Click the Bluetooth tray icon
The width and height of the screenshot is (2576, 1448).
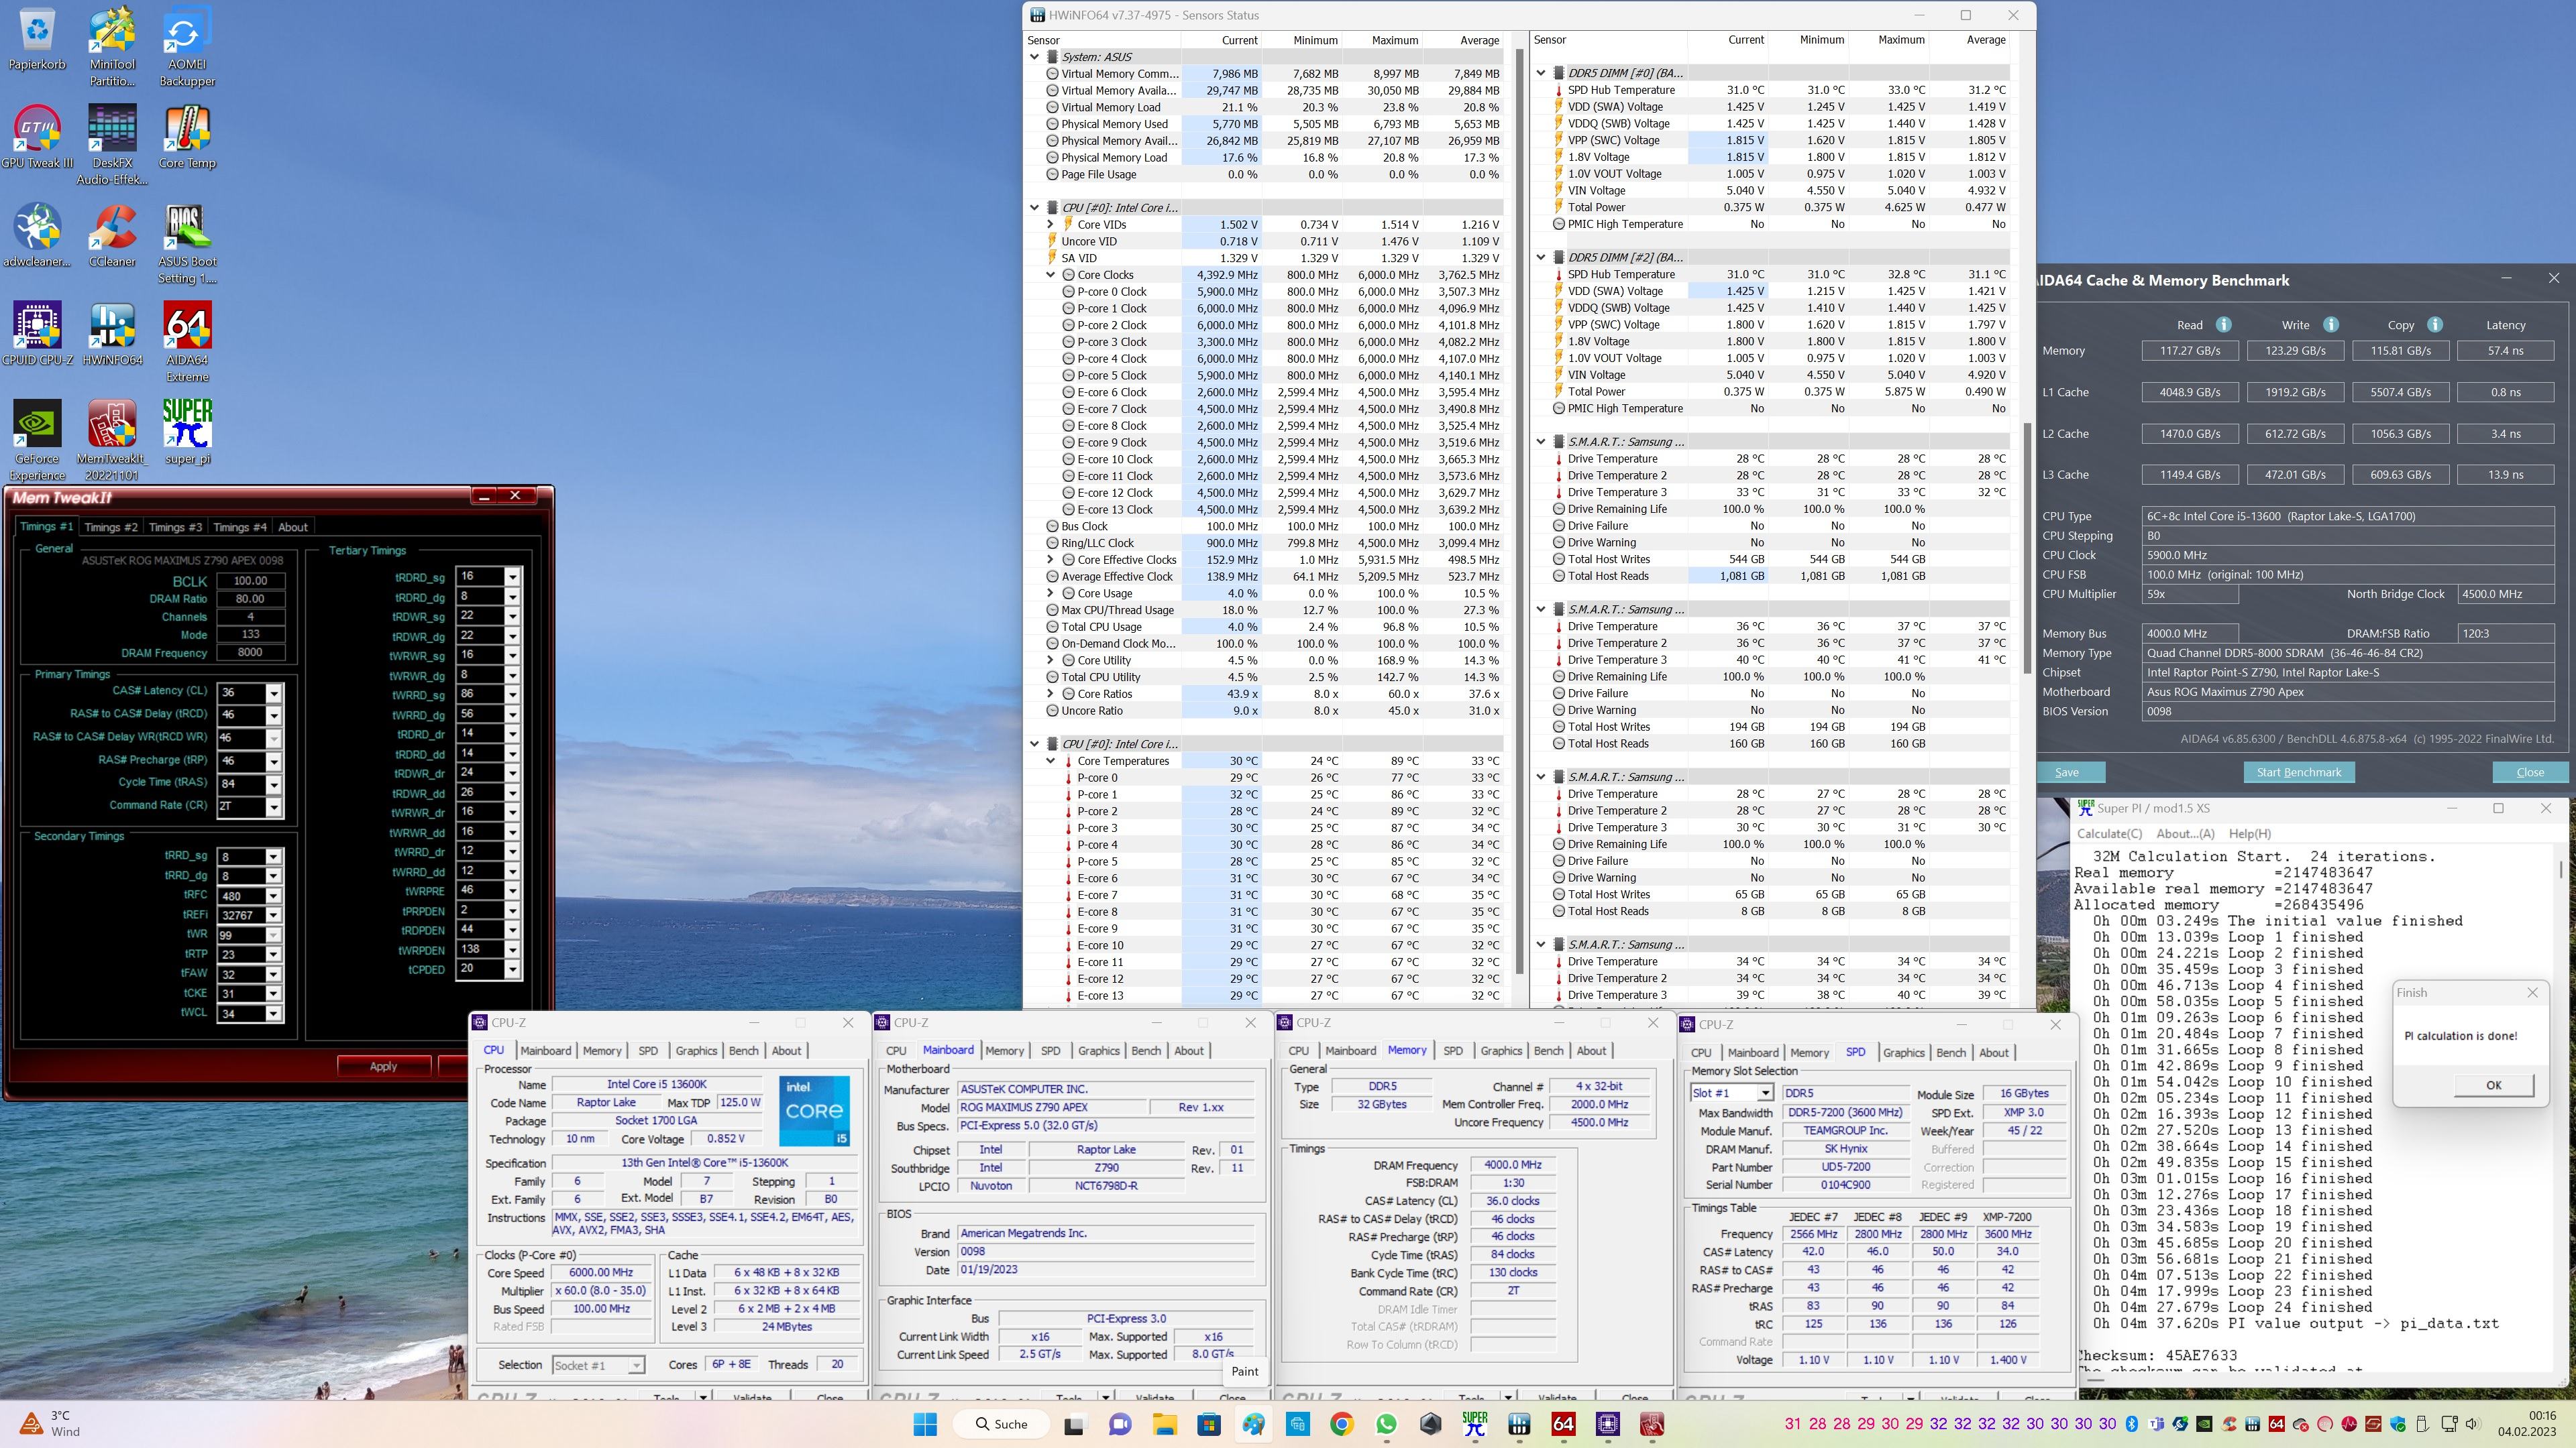pos(2131,1424)
